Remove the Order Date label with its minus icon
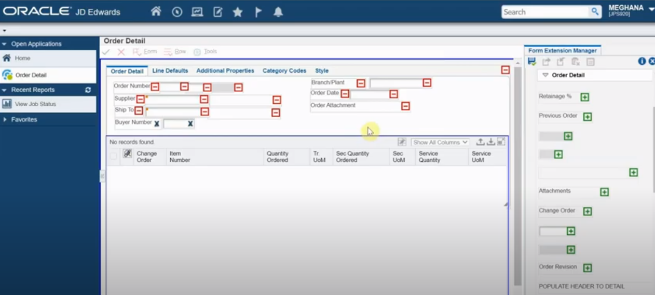The image size is (655, 295). click(345, 94)
